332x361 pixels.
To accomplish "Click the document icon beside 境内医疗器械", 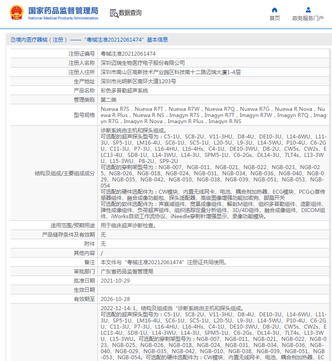I will 13,40.
